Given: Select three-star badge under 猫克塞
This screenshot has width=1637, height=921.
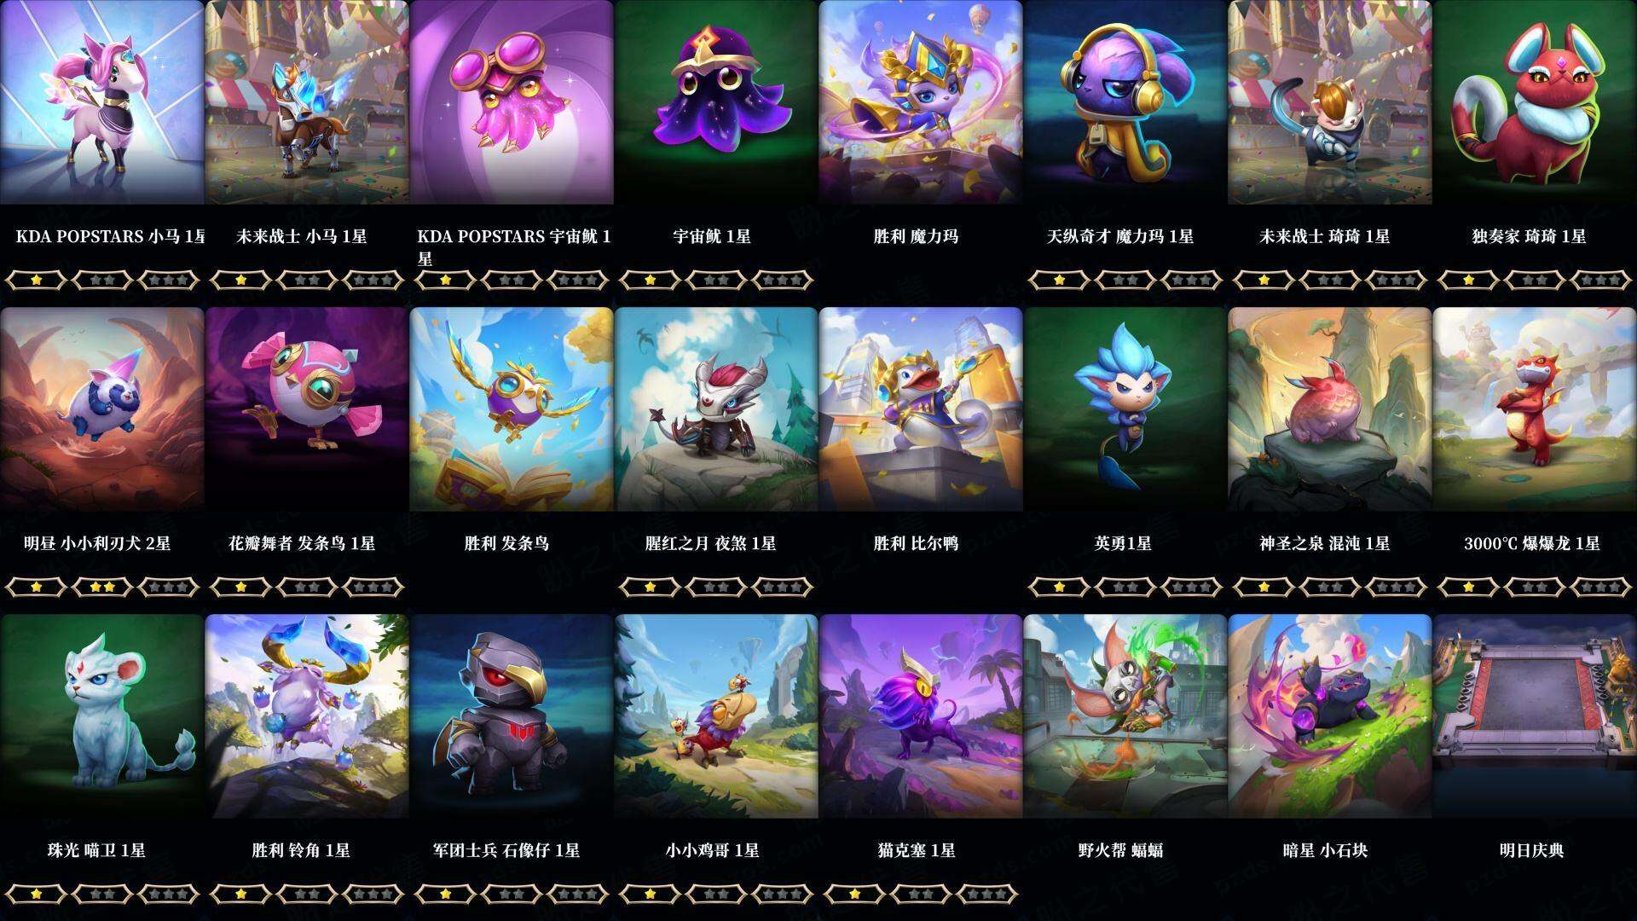Looking at the screenshot, I should click(987, 894).
